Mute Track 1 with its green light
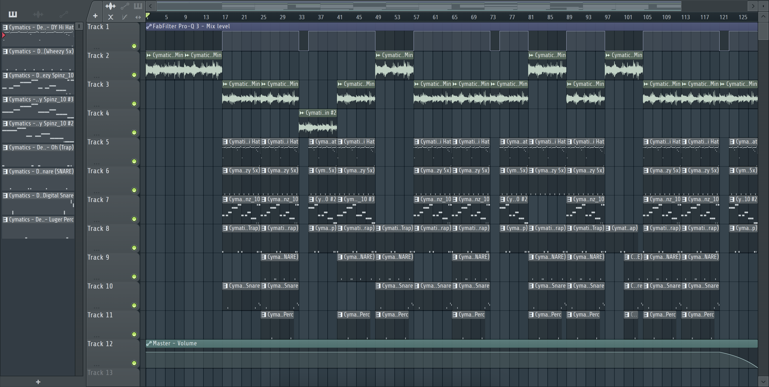The width and height of the screenshot is (769, 387). pyautogui.click(x=134, y=46)
